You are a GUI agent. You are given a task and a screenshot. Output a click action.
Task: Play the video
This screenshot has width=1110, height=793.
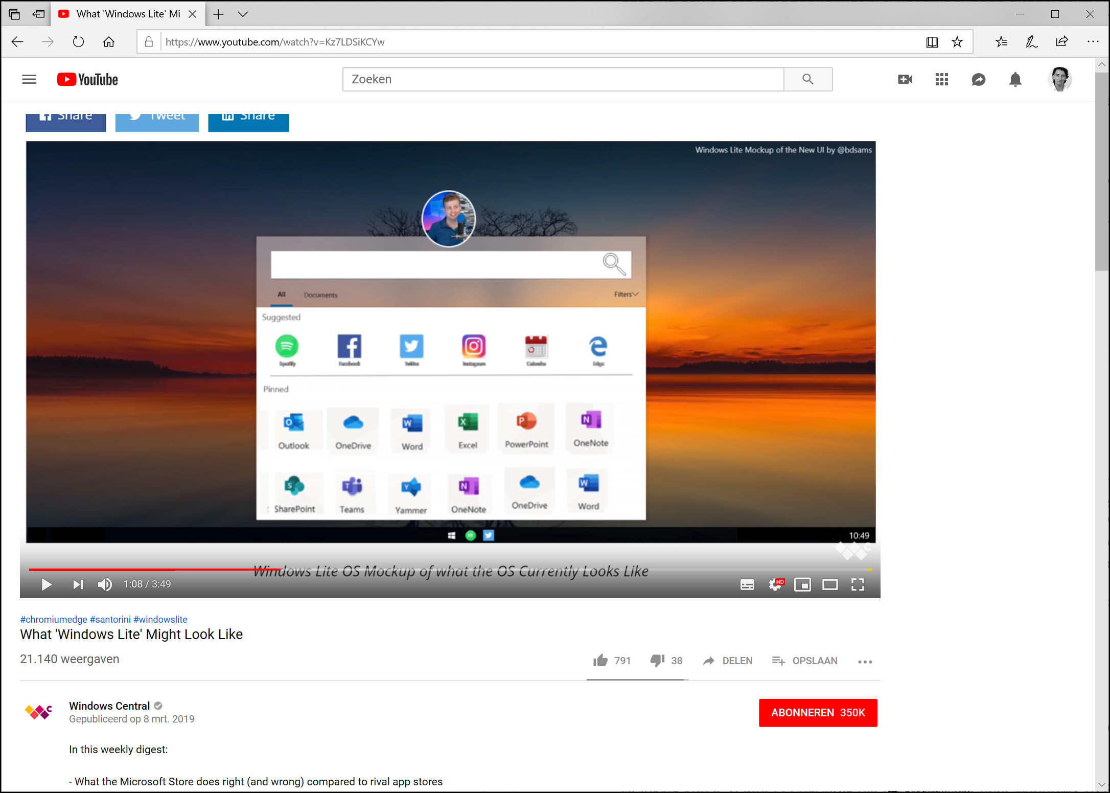[47, 584]
